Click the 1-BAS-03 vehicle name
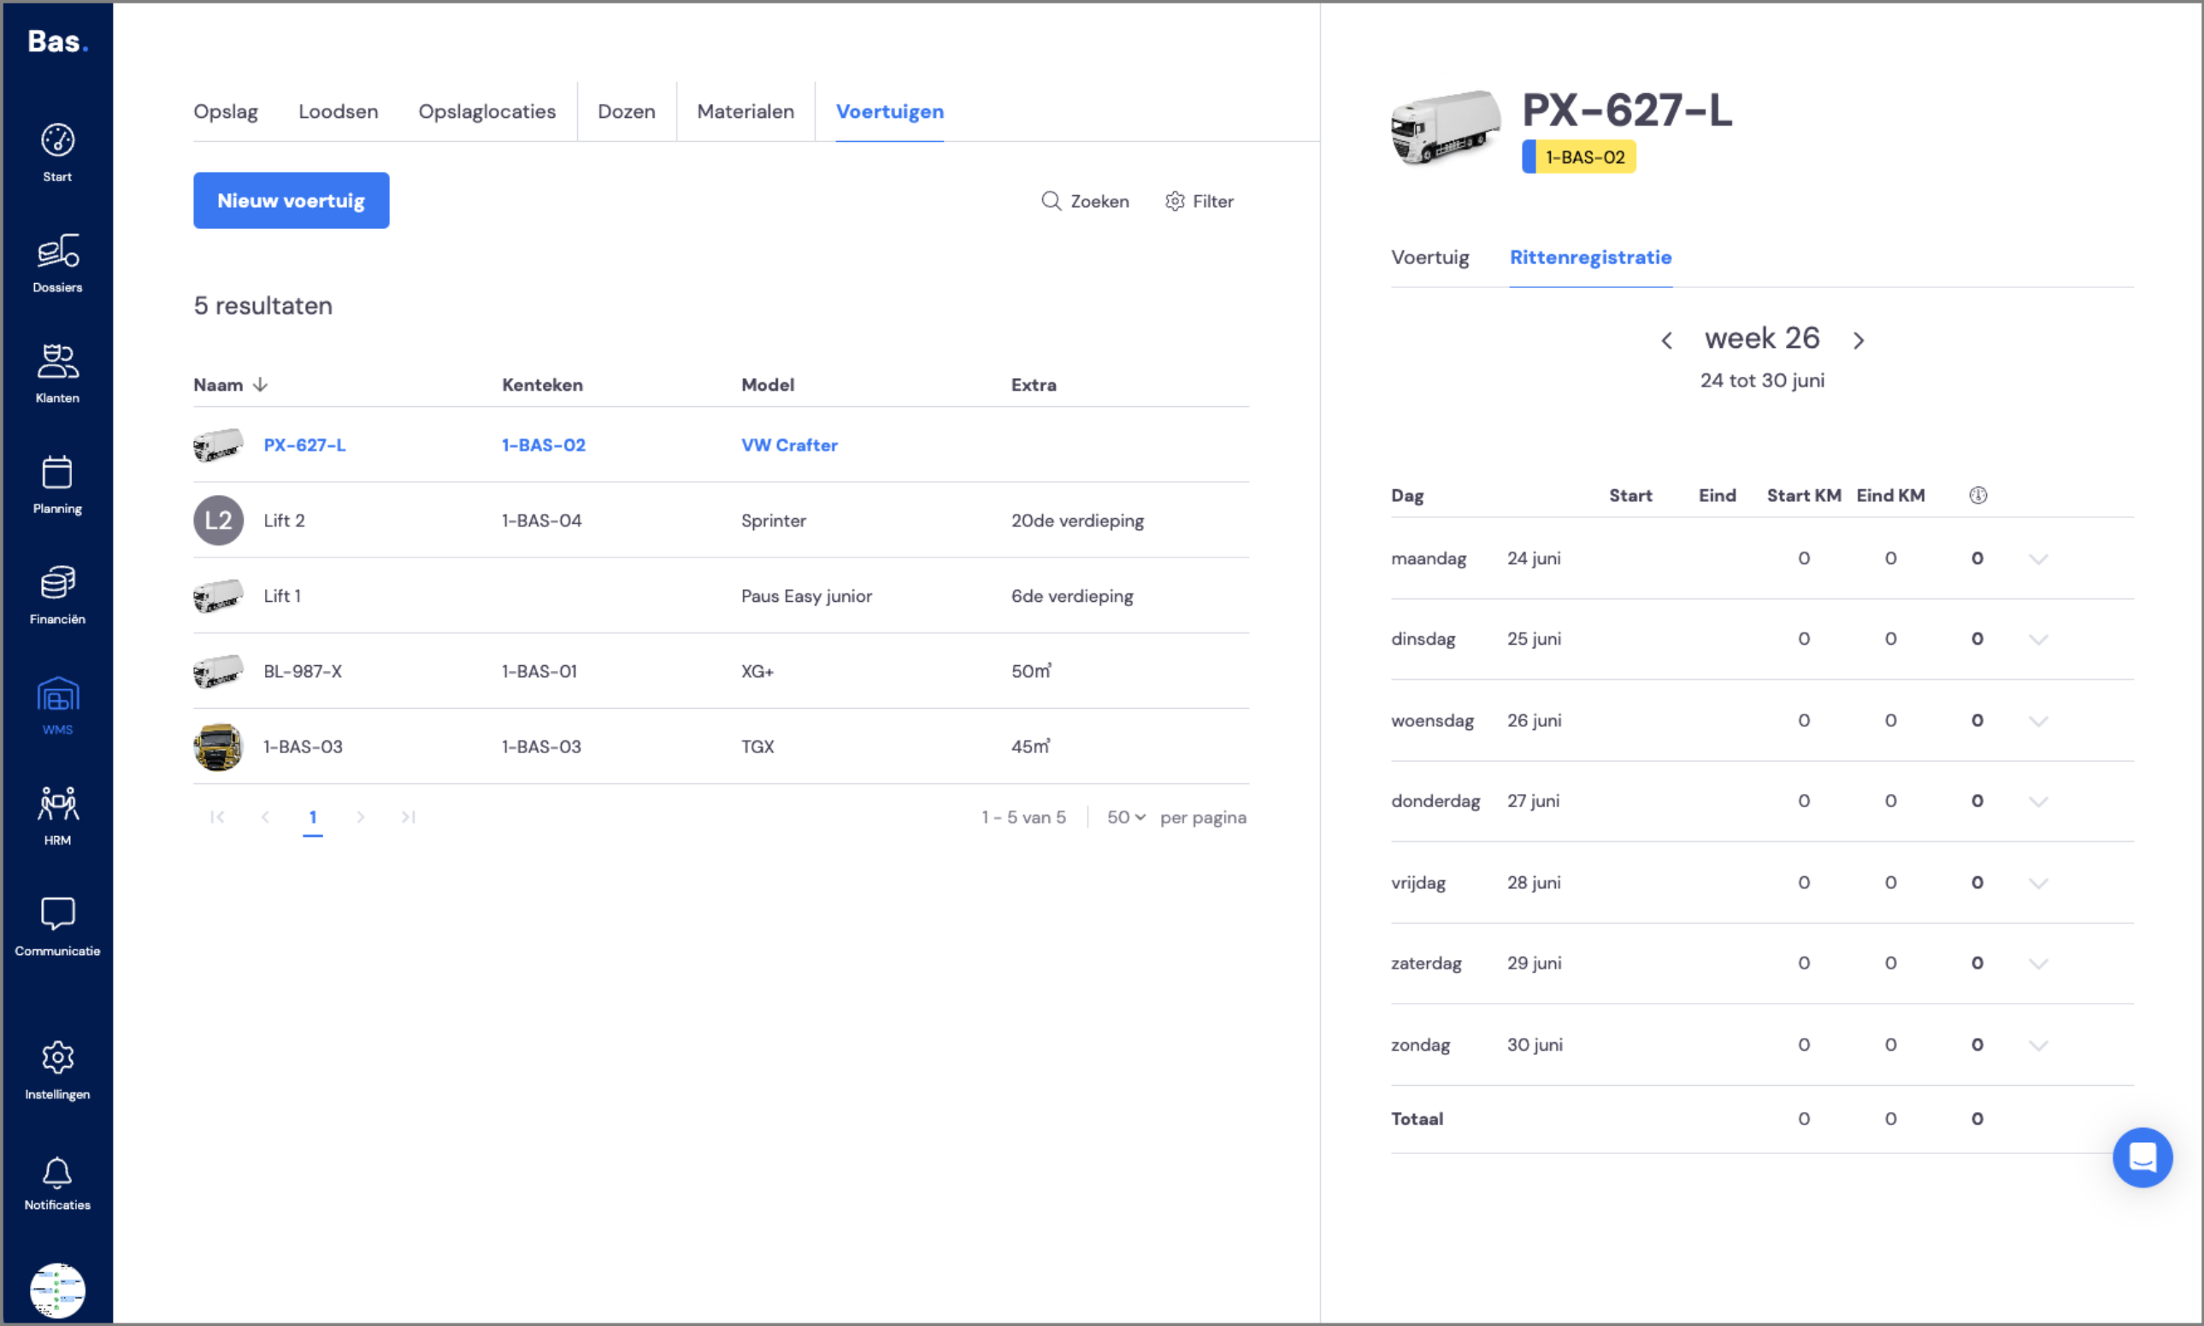Image resolution: width=2204 pixels, height=1326 pixels. [x=303, y=746]
